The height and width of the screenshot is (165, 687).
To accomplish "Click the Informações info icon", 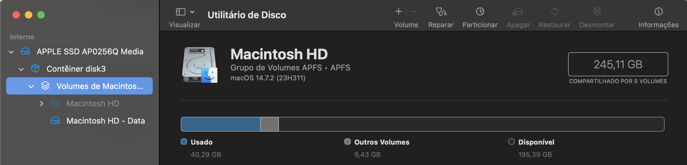I will (658, 12).
